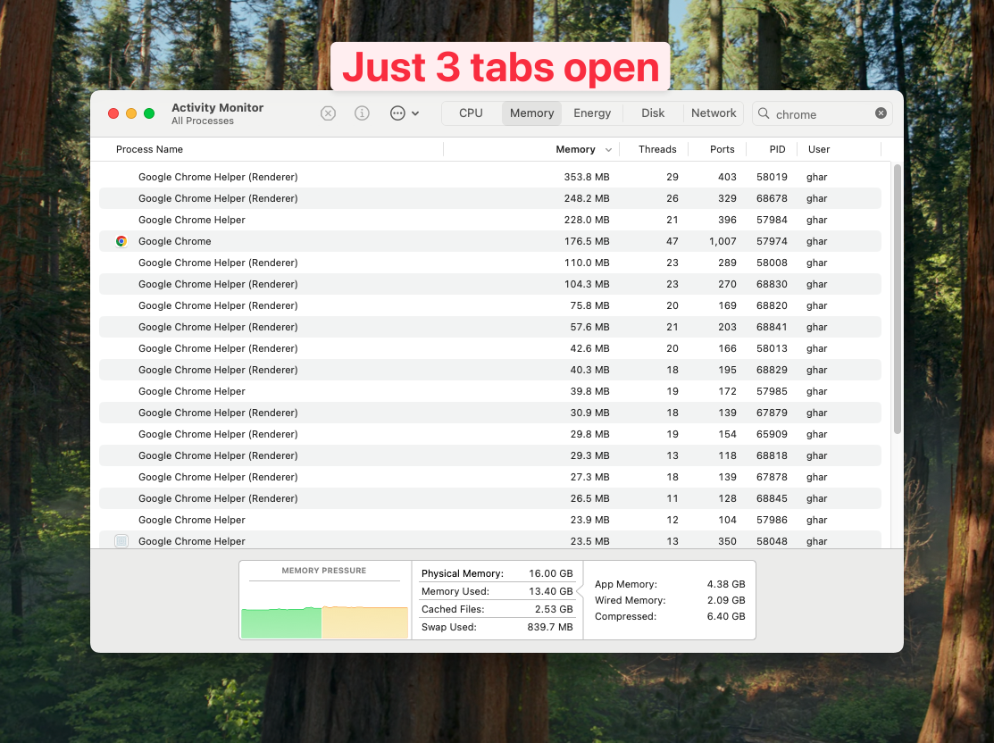994x743 pixels.
Task: Open the chevron dropdown next to the ellipsis button
Action: (x=416, y=114)
